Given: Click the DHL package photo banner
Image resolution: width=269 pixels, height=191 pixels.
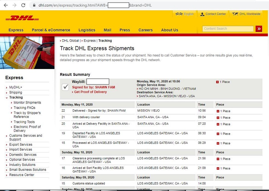Looking at the screenshot, I should pyautogui.click(x=27, y=52).
